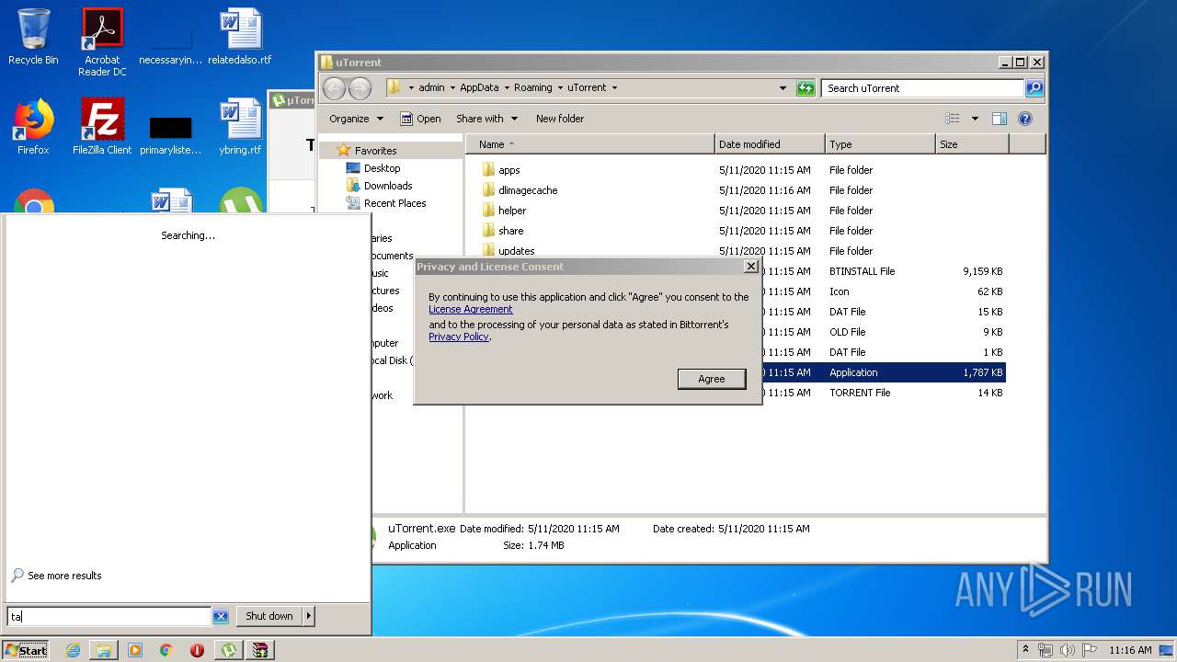
Task: Open FileZilla Client desktop shortcut
Action: click(102, 127)
